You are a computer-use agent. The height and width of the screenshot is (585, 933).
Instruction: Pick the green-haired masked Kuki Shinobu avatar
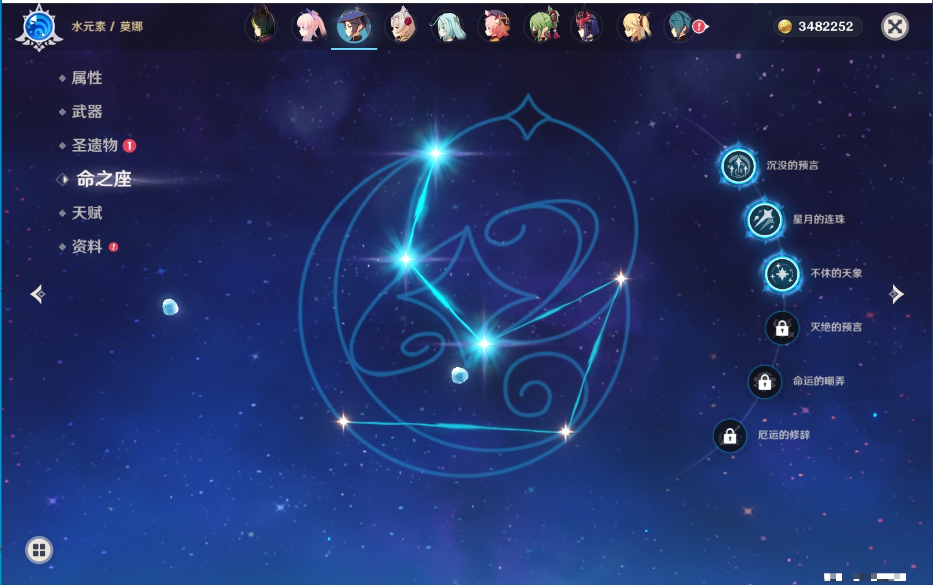(x=541, y=26)
